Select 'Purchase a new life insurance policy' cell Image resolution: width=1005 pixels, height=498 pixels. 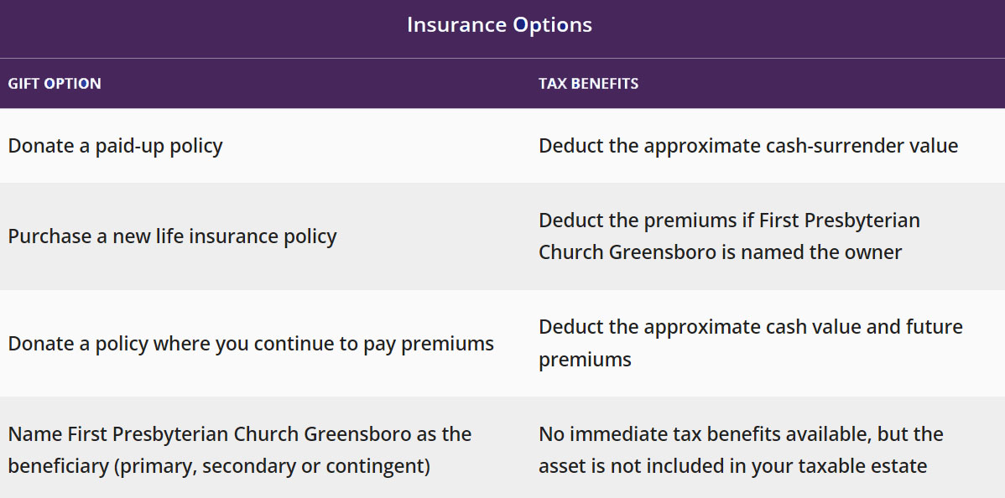pos(172,236)
